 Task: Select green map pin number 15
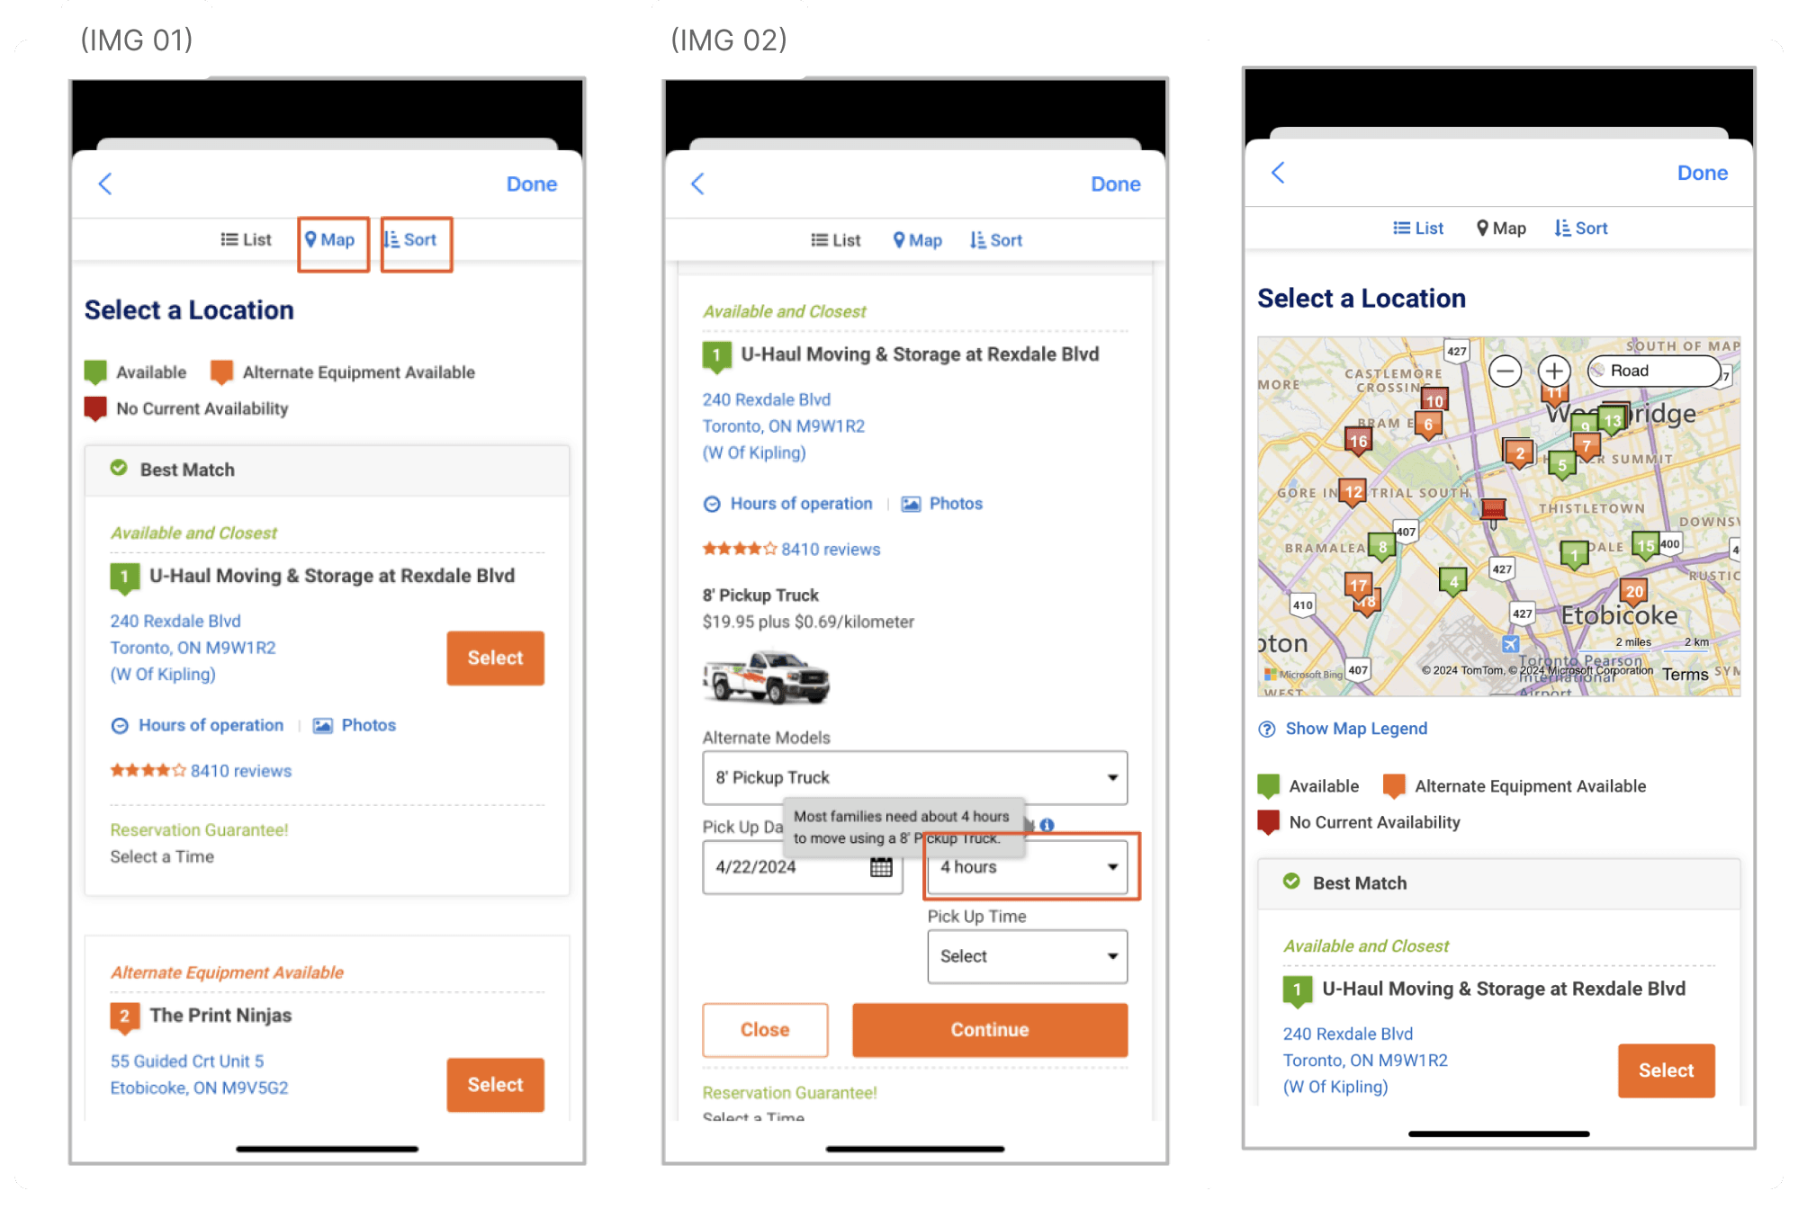[x=1645, y=546]
